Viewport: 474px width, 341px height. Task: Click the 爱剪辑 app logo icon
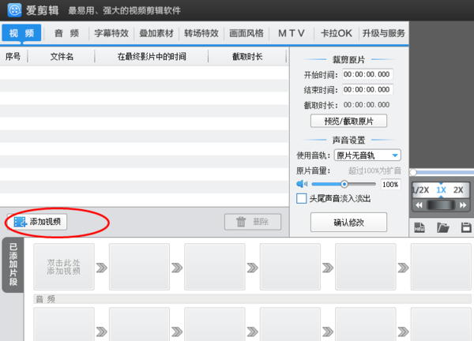[x=14, y=10]
